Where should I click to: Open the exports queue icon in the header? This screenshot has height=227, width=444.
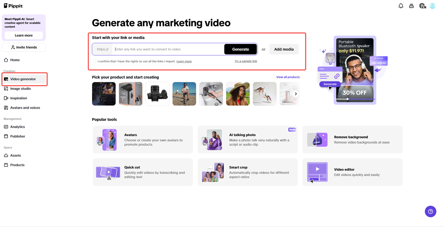(411, 6)
